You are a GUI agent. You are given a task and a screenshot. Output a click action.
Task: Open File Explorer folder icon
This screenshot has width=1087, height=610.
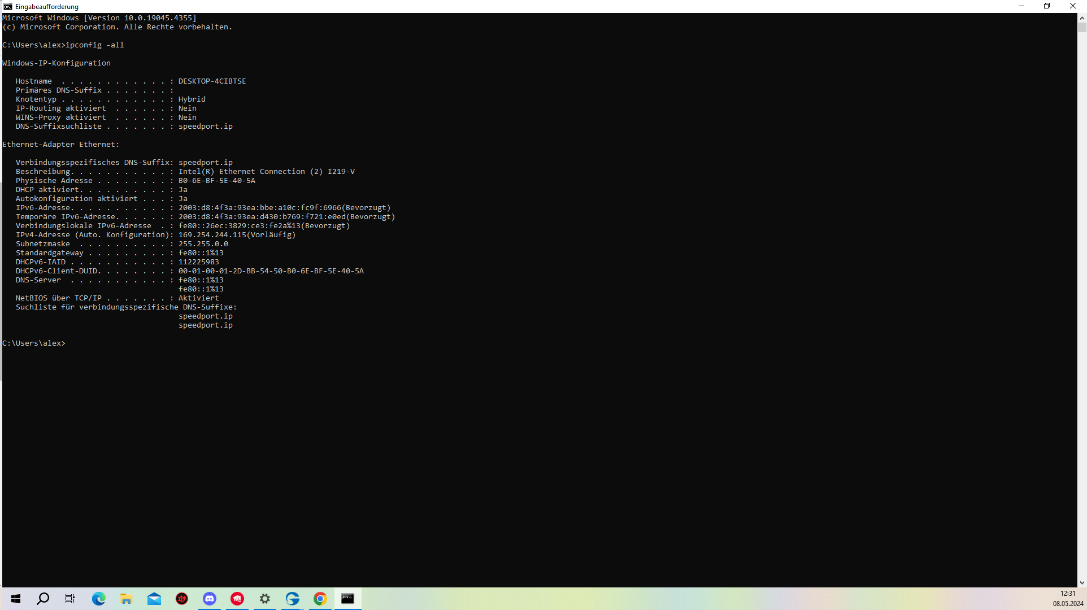[x=126, y=599]
